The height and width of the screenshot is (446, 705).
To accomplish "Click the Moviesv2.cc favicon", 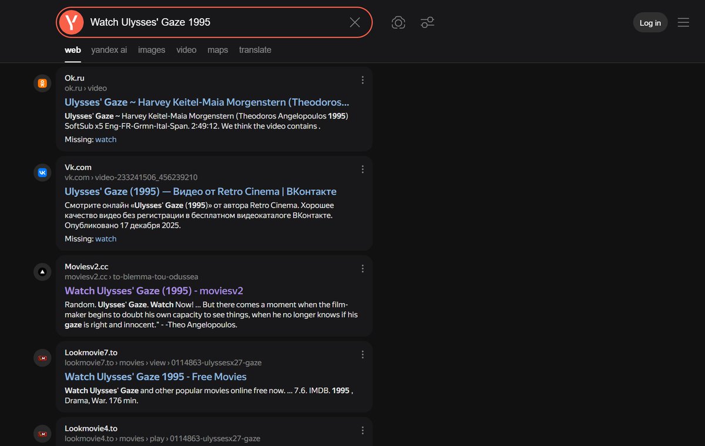I will [42, 272].
